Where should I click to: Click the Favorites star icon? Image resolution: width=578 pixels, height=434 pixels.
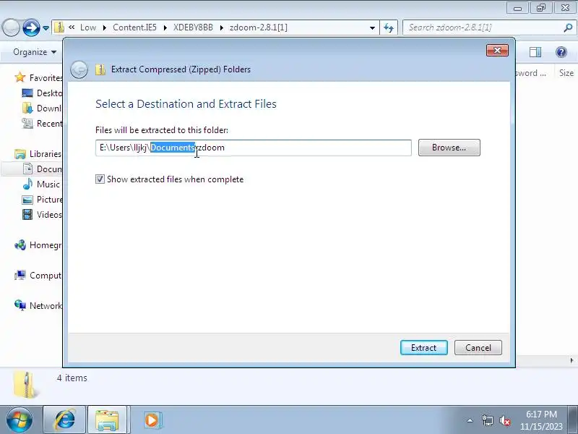20,77
